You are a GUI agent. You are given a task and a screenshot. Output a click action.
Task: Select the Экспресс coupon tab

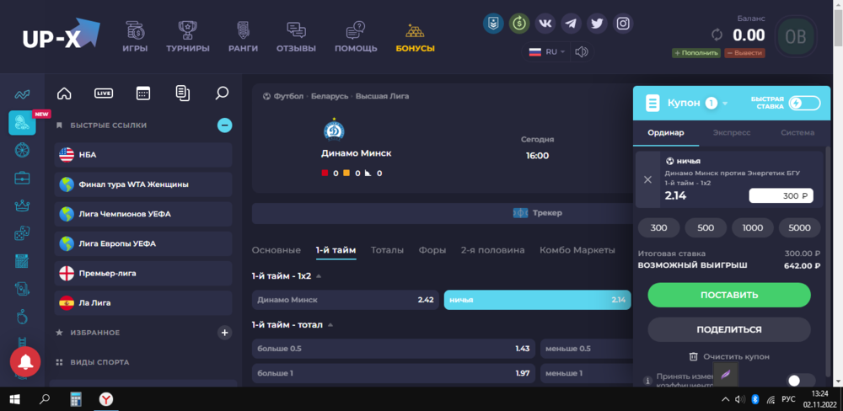point(732,133)
